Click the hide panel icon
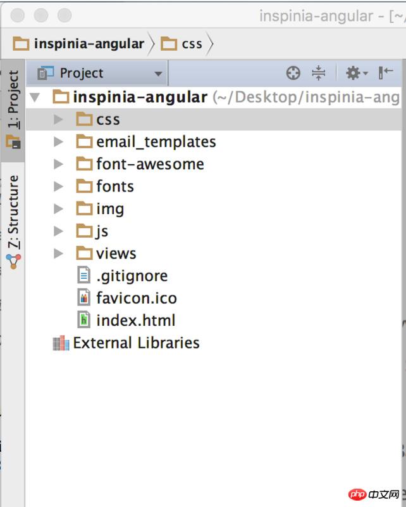 [386, 73]
